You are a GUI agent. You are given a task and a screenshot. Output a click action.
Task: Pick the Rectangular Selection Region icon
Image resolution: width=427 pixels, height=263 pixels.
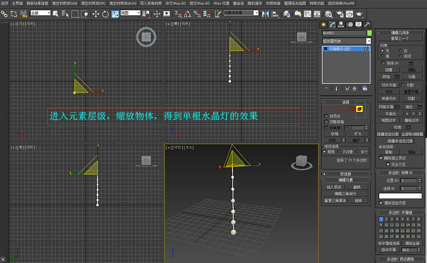[75, 14]
